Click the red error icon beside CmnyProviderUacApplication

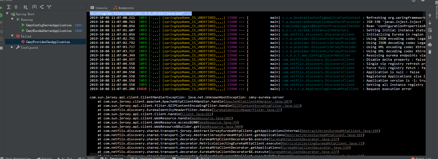pos(23,42)
